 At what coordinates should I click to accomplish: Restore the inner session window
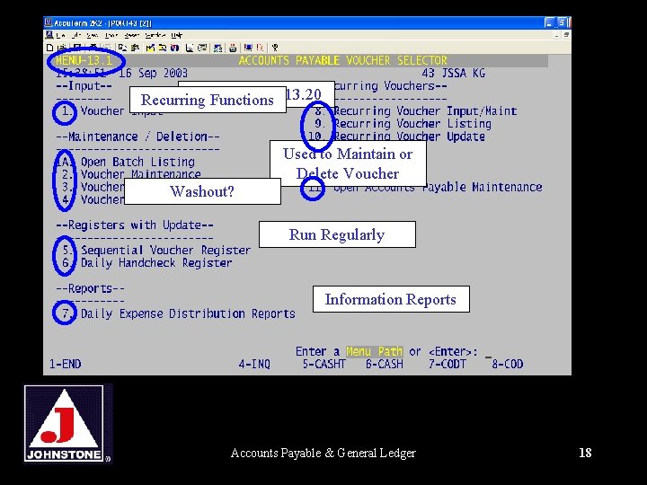click(x=566, y=35)
